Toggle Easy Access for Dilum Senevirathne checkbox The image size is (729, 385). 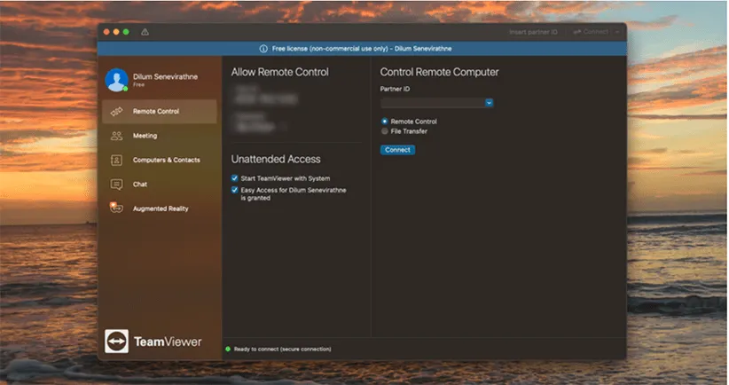click(x=234, y=190)
